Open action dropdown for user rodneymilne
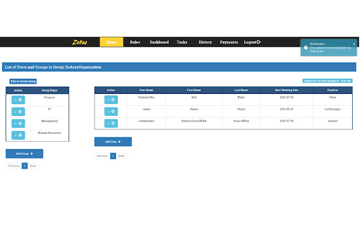The width and height of the screenshot is (360, 225). pyautogui.click(x=111, y=123)
